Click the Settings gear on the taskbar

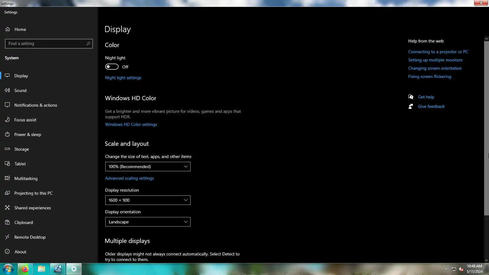74,269
